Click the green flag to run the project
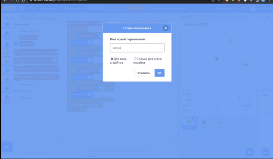 (185, 17)
